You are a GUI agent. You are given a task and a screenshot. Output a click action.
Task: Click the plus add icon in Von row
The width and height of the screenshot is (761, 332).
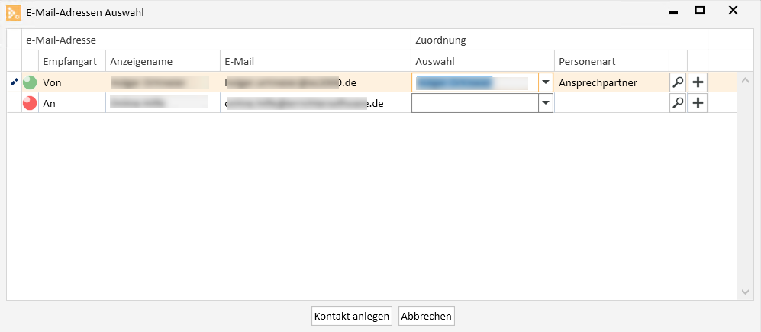point(698,82)
